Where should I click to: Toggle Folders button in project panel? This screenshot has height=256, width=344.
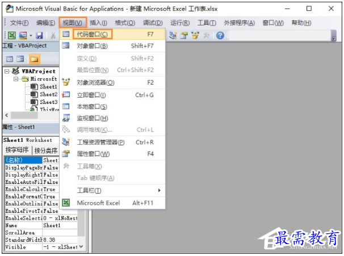point(34,59)
